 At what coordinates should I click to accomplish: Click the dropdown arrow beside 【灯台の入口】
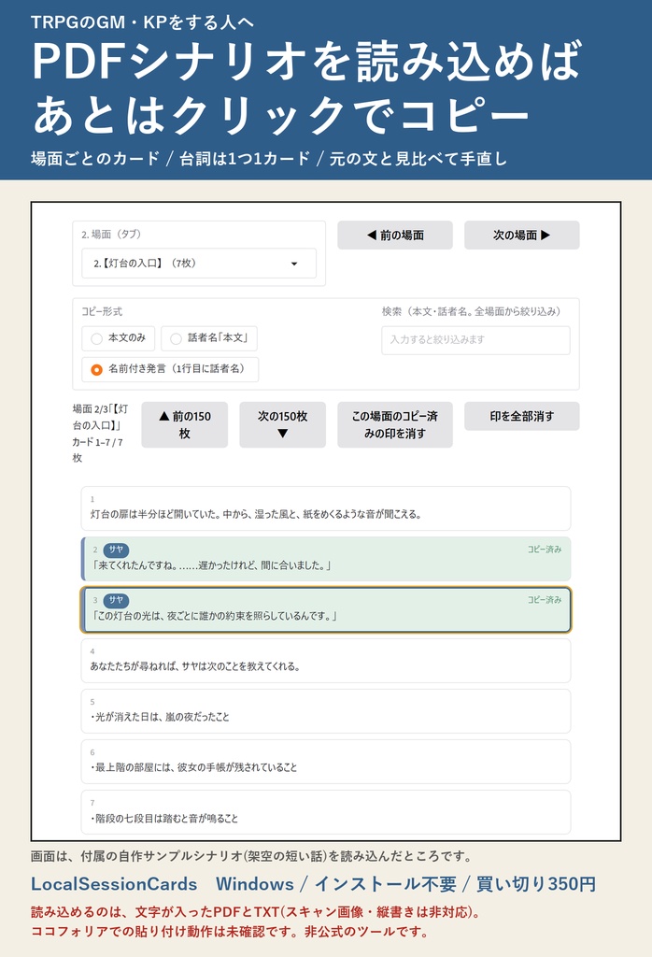coord(294,264)
